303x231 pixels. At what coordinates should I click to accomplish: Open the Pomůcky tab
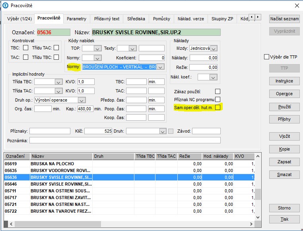click(161, 19)
